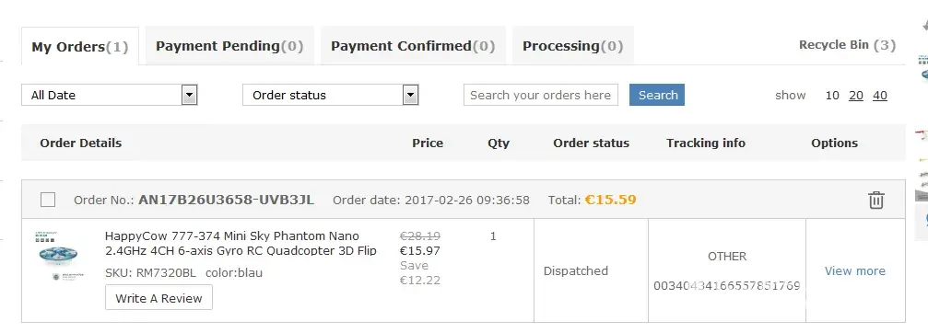The image size is (928, 333).
Task: Click the Write A Review button
Action: (159, 297)
